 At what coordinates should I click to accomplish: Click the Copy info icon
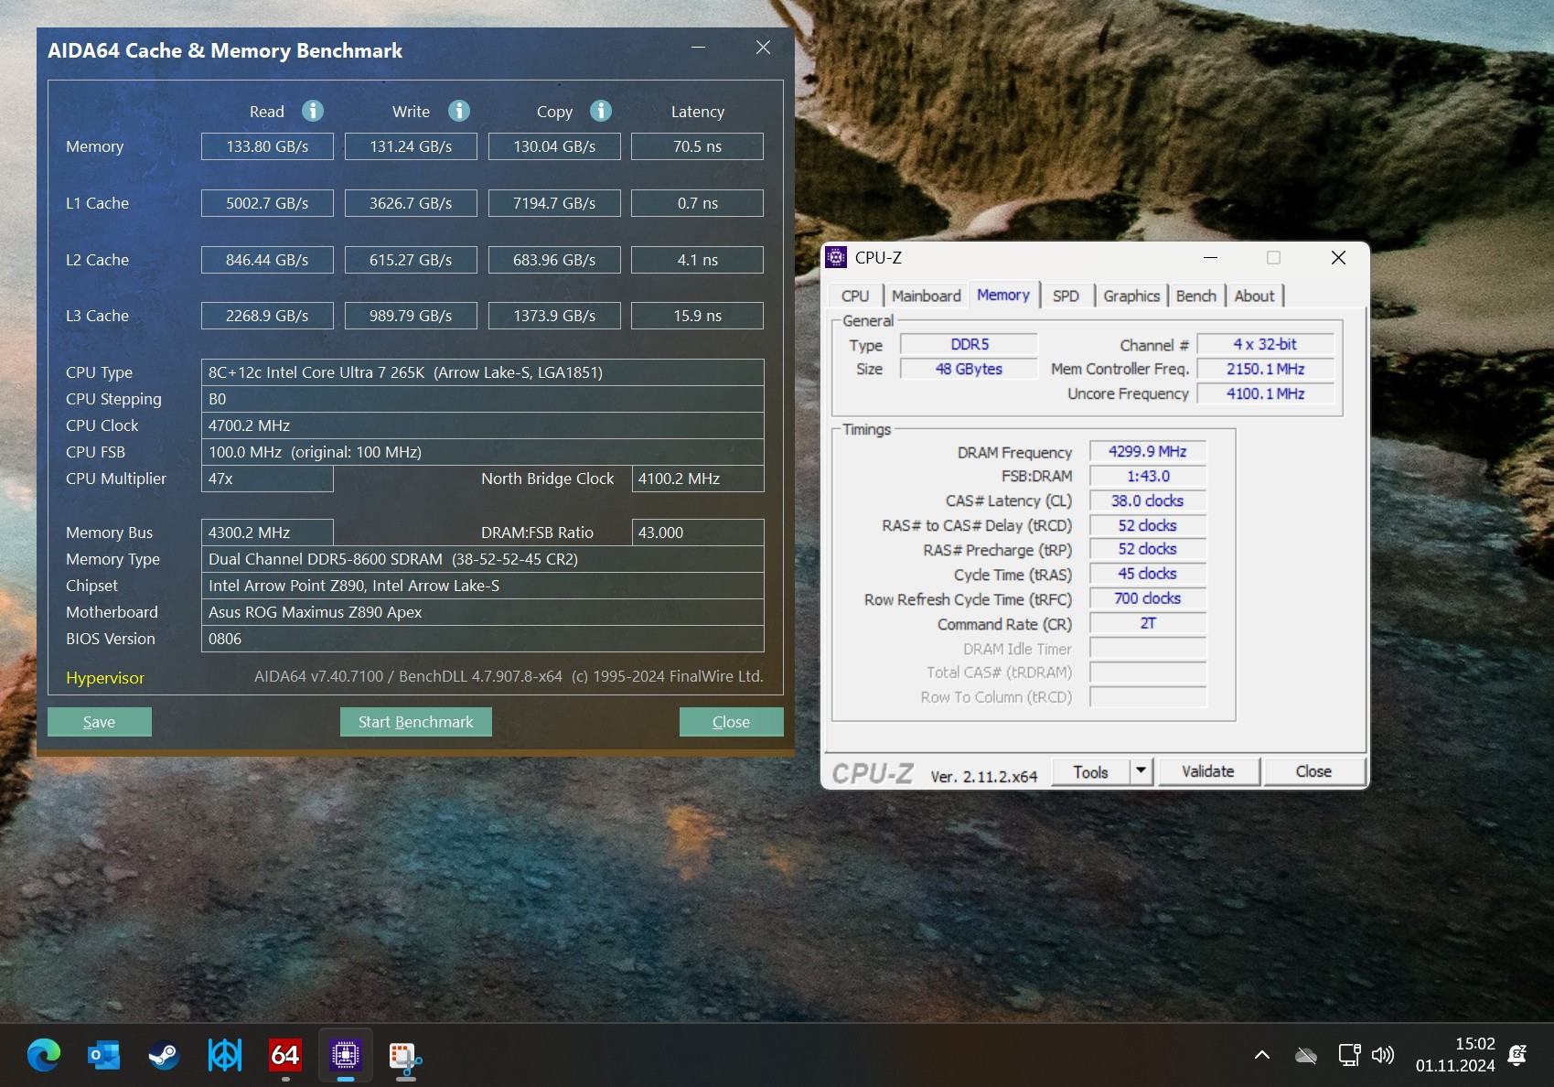click(x=601, y=111)
